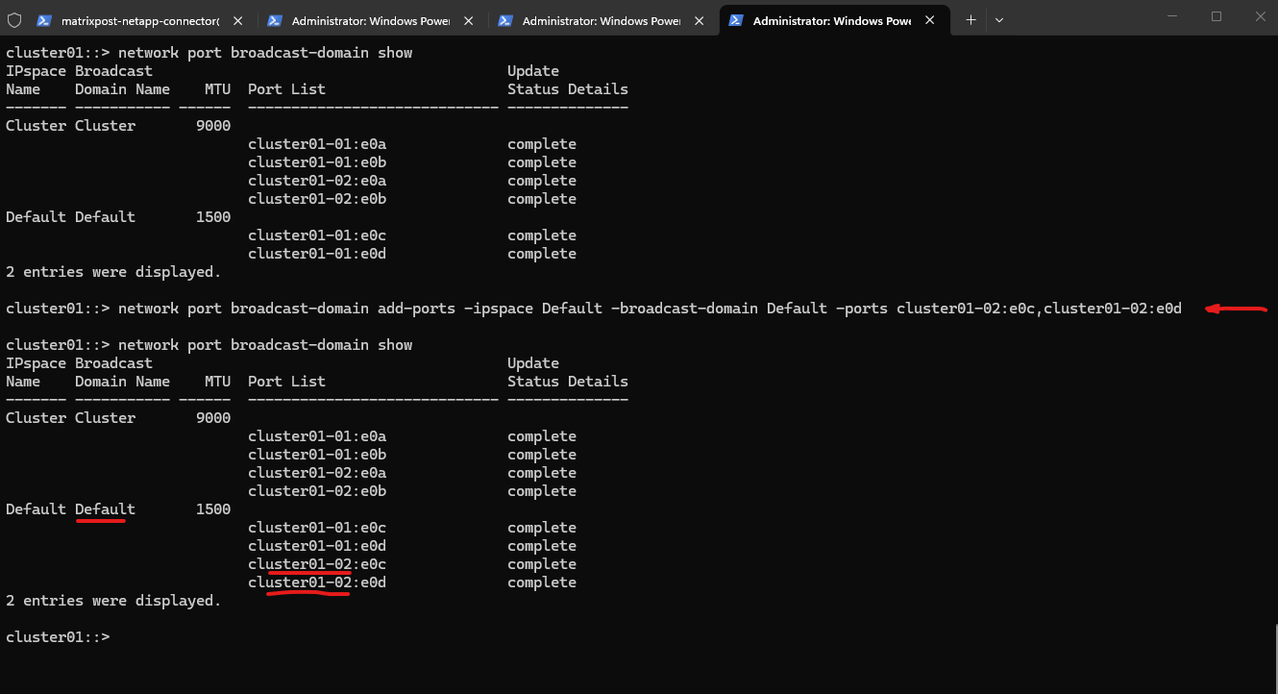Expand the new tab profile dropdown chevron

999,19
